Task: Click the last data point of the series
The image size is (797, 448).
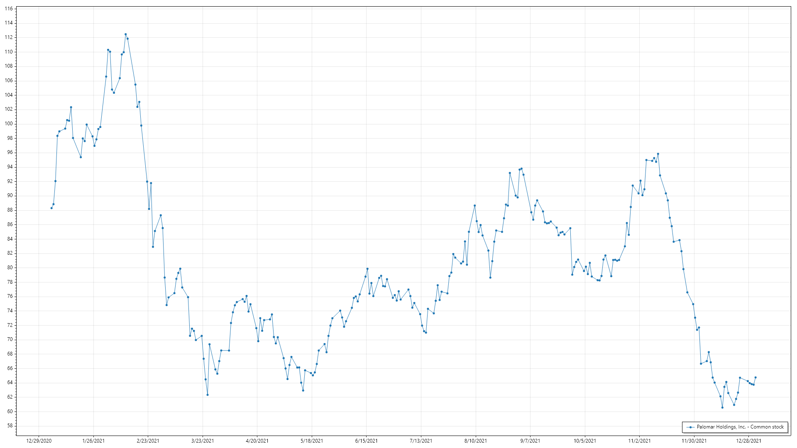Action: 755,377
